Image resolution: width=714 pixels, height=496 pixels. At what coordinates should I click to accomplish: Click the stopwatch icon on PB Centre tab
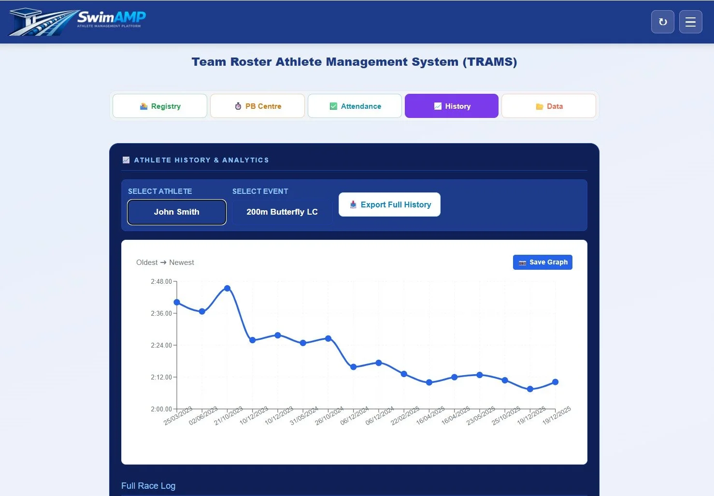click(x=238, y=106)
